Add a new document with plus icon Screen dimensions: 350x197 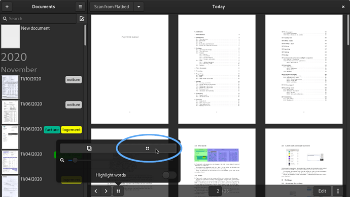7,7
